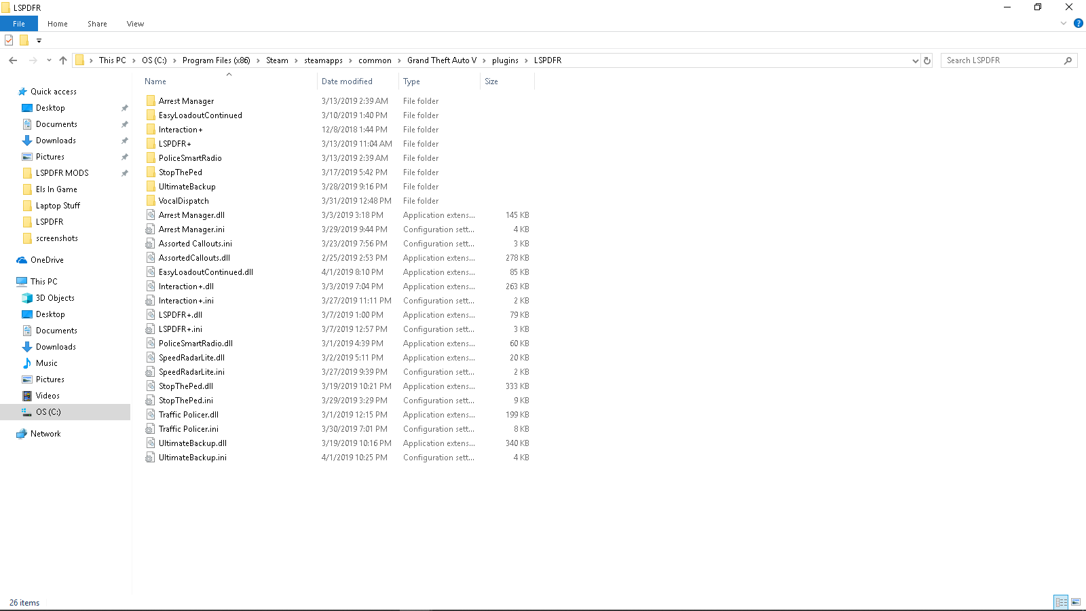Select the OneDrive cloud icon

(22, 260)
